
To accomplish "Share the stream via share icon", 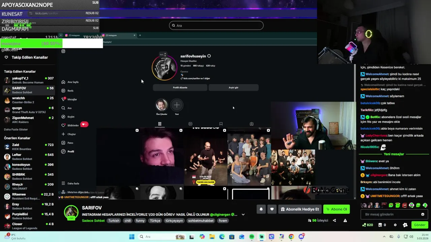I will (334, 220).
